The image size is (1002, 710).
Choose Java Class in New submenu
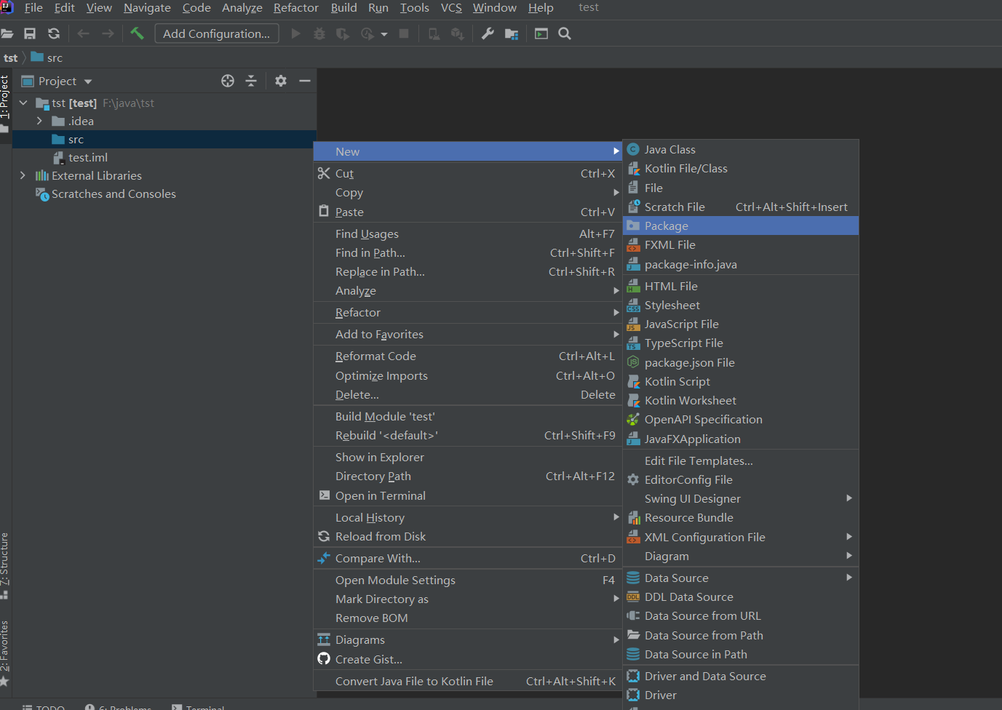pyautogui.click(x=669, y=150)
